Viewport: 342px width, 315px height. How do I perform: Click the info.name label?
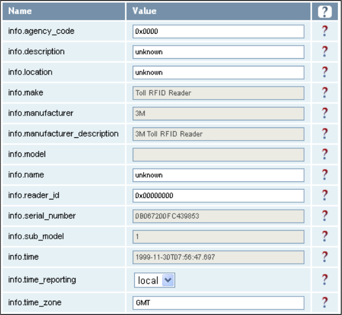point(26,175)
